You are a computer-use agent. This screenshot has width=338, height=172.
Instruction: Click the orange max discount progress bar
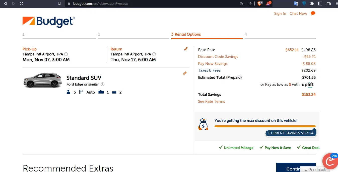tap(265, 126)
